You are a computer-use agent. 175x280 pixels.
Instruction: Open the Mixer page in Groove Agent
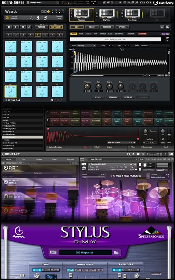(x=92, y=27)
